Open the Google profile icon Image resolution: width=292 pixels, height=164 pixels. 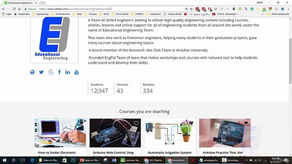click(x=51, y=72)
